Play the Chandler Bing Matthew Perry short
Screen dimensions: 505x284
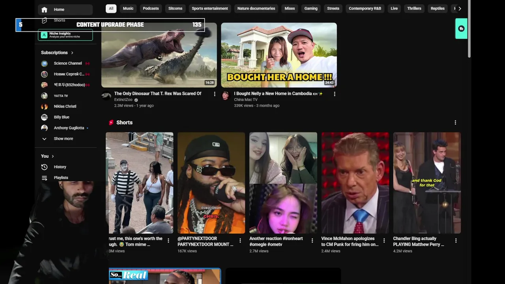click(427, 183)
